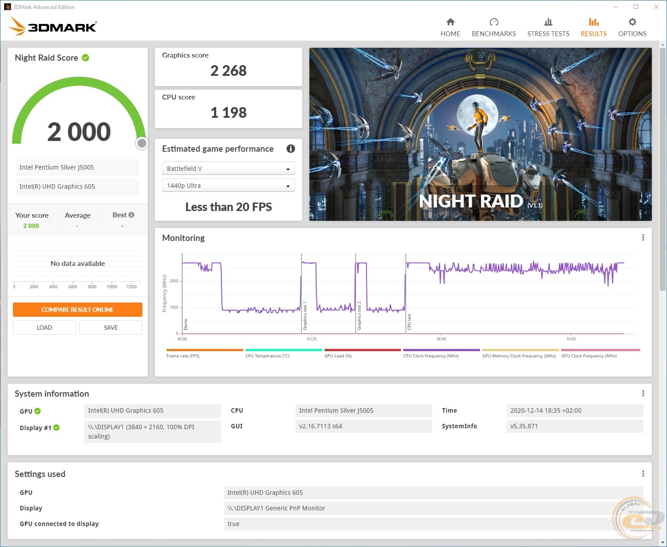The height and width of the screenshot is (547, 667).
Task: Go to the Benchmarks gauge icon
Action: pyautogui.click(x=493, y=22)
